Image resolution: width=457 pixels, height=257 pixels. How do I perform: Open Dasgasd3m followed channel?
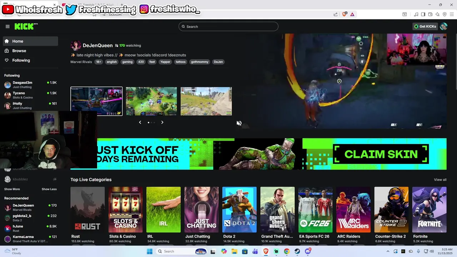[x=30, y=85]
